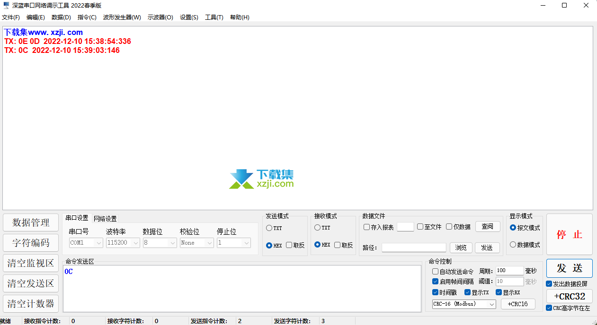Screen dimensions: 597x325
Task: Click the 字符编码 button
Action: [x=31, y=243]
